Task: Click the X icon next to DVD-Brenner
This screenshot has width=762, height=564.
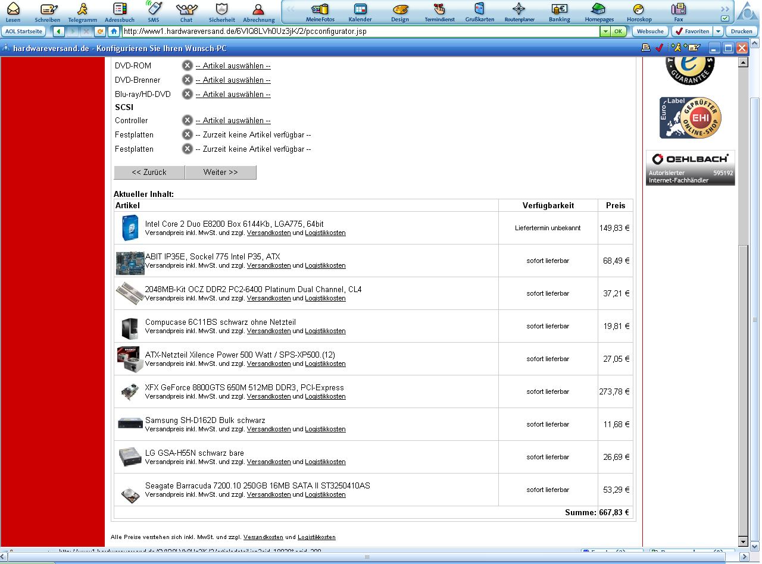Action: [187, 80]
